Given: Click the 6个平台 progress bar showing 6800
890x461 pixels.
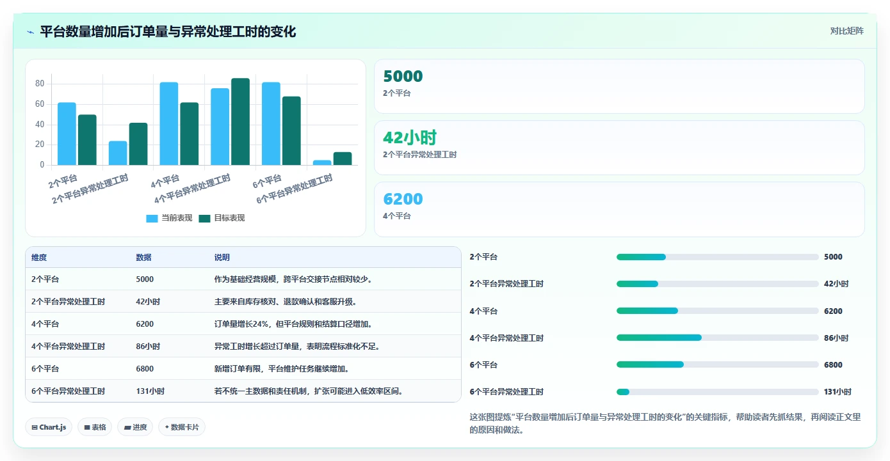Looking at the screenshot, I should (717, 364).
